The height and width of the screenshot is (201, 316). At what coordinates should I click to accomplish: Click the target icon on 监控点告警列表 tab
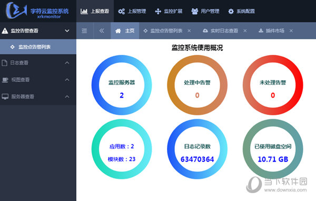tap(145, 31)
